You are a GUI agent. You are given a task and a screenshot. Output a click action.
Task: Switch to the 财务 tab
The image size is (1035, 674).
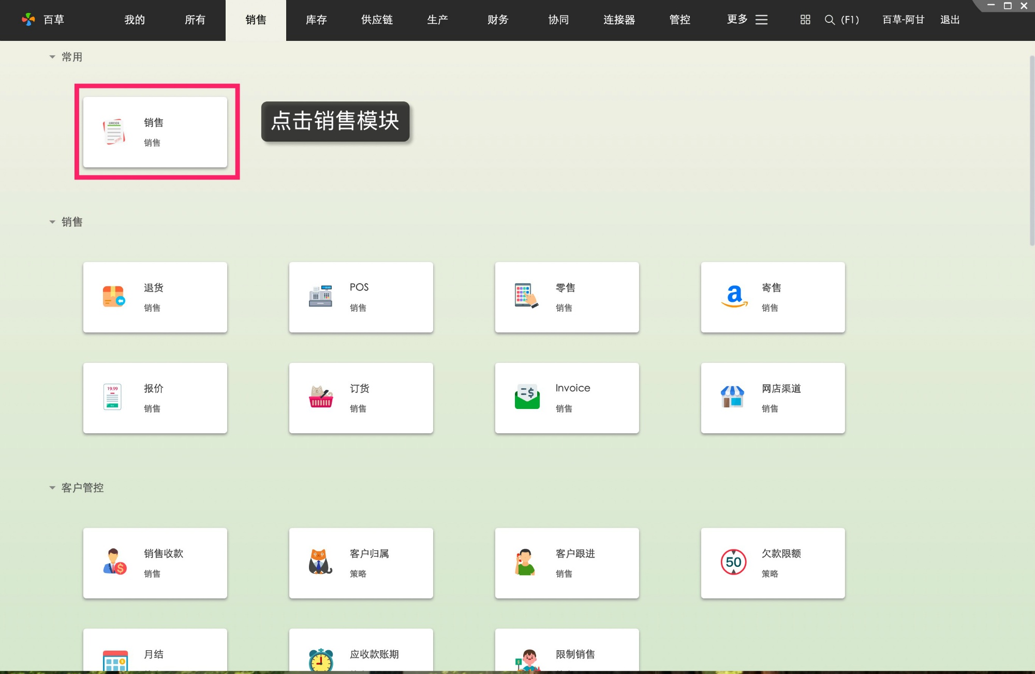[497, 20]
